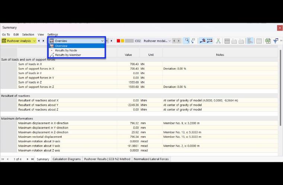Click the Notes column header
Screen dimensions: 283x185
(220, 55)
